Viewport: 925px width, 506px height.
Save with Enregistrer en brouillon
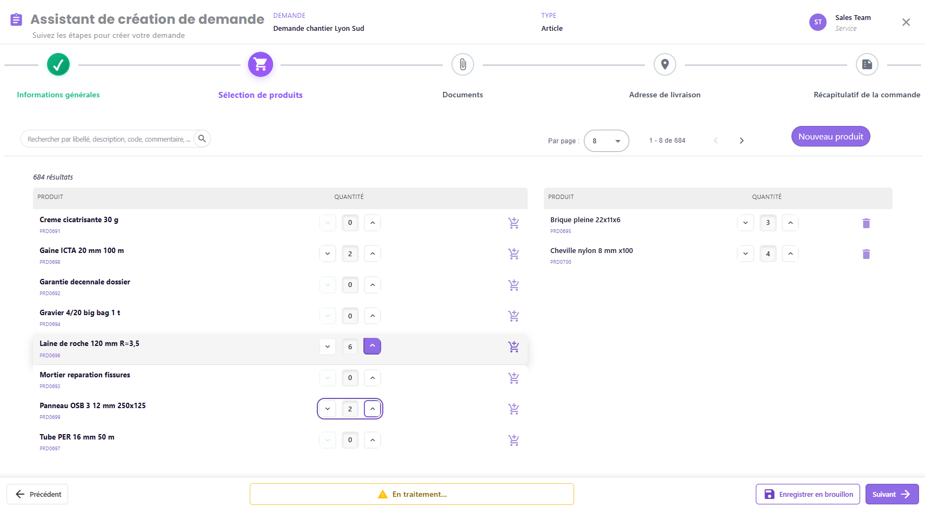[x=808, y=494]
